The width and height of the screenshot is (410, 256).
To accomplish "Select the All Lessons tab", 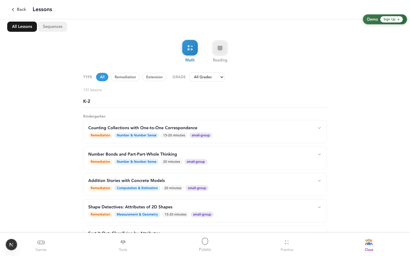I will (x=22, y=26).
